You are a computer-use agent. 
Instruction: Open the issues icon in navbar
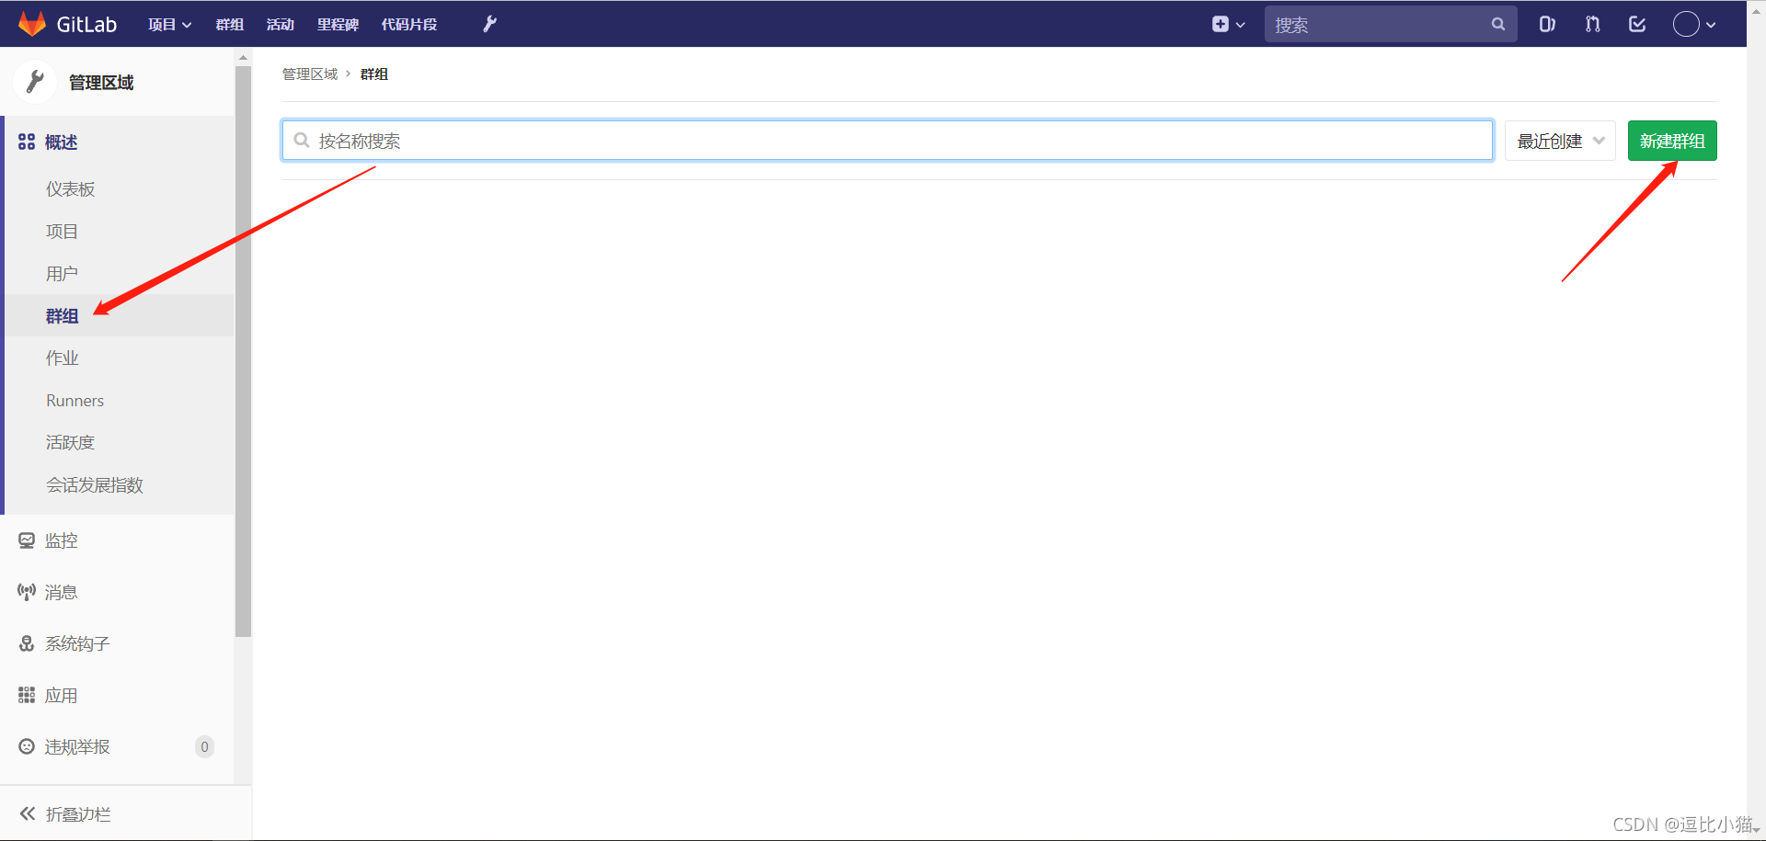coord(1547,25)
